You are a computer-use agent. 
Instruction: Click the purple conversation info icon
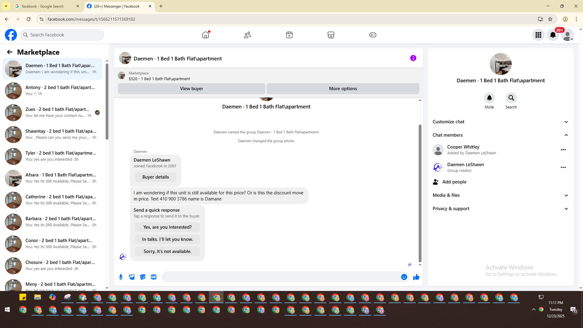(413, 58)
